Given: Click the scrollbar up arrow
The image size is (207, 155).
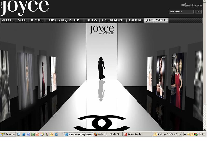Looking at the screenshot, I should pos(205,1).
